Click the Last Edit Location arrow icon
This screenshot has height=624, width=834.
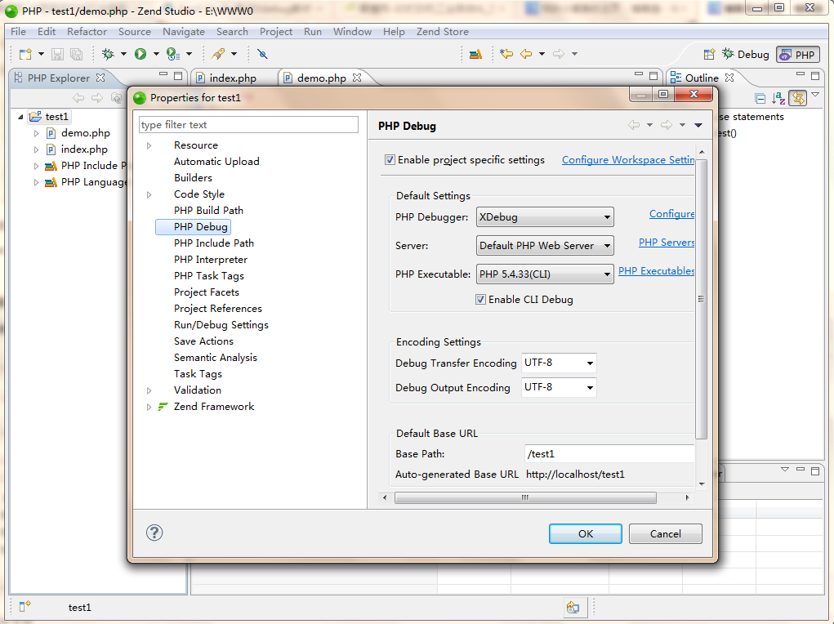[x=506, y=54]
